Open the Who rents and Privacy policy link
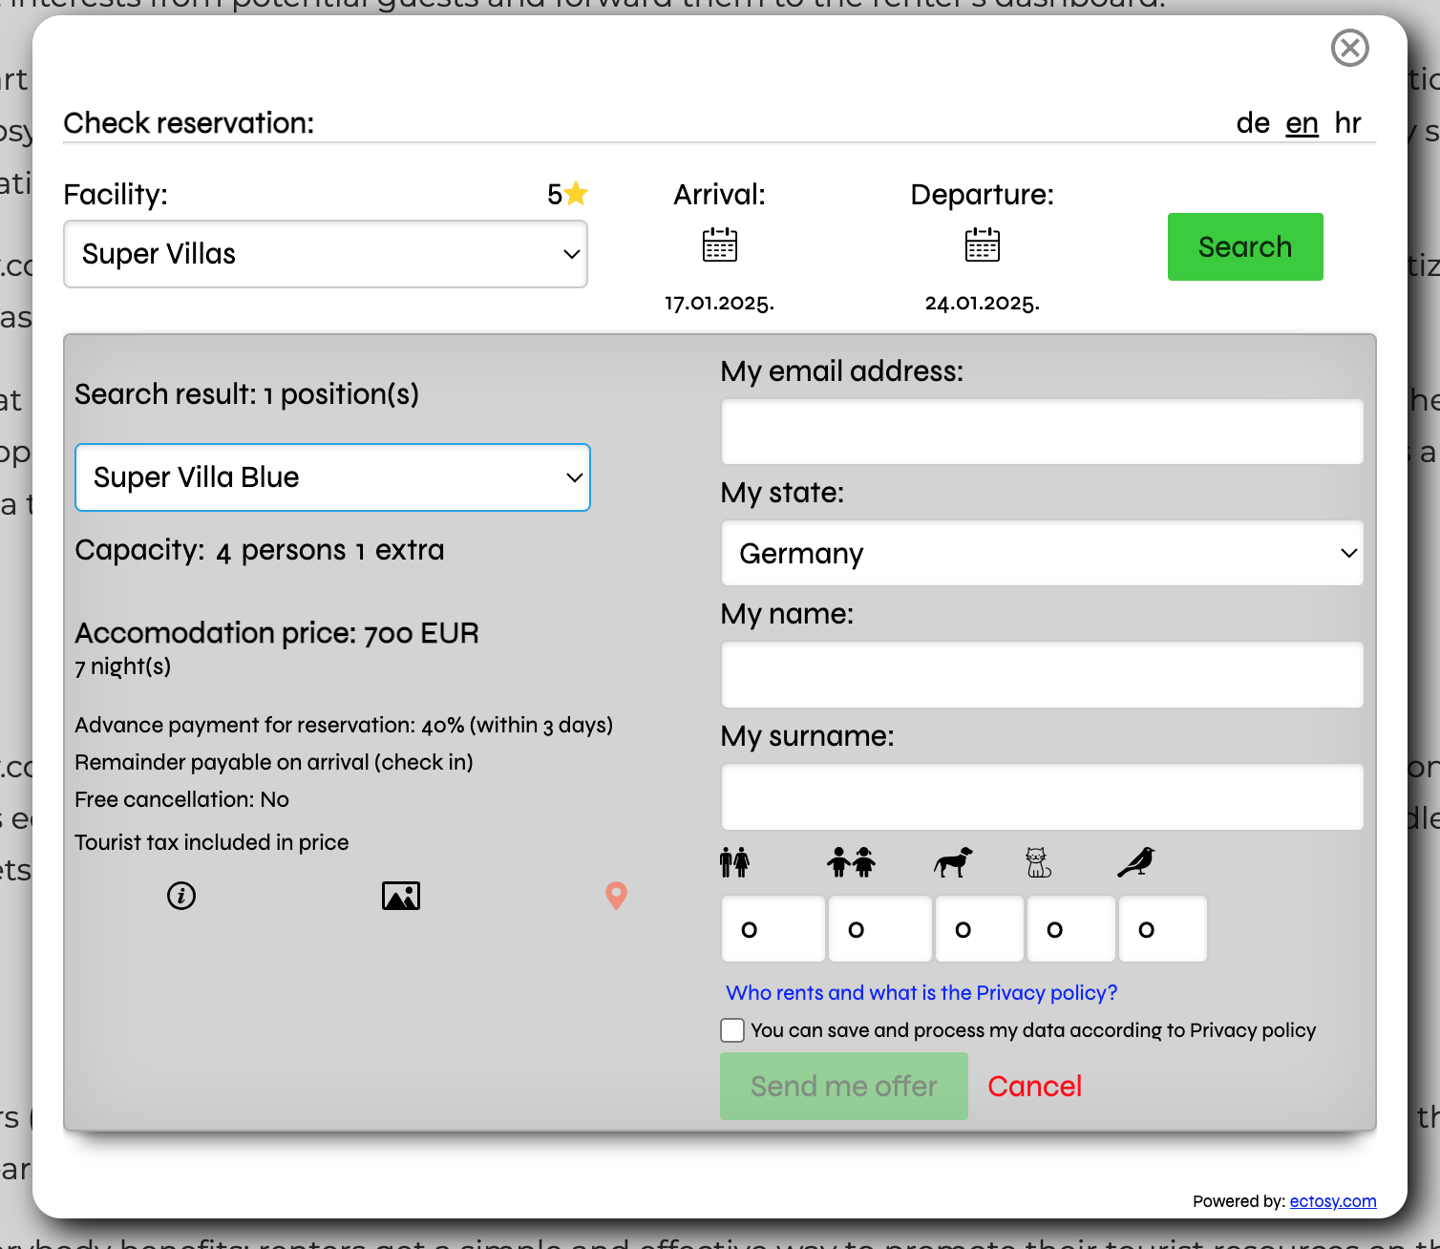This screenshot has width=1440, height=1249. [921, 993]
